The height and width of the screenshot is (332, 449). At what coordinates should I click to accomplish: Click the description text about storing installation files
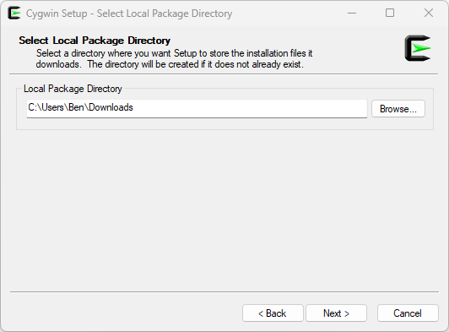174,59
